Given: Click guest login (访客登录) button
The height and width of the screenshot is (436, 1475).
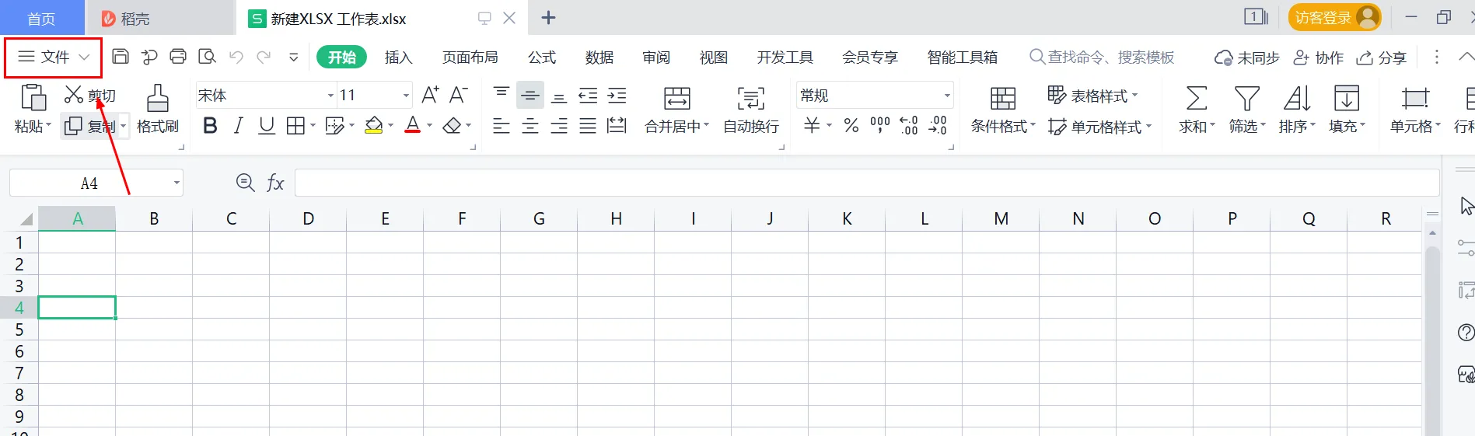Looking at the screenshot, I should 1334,17.
